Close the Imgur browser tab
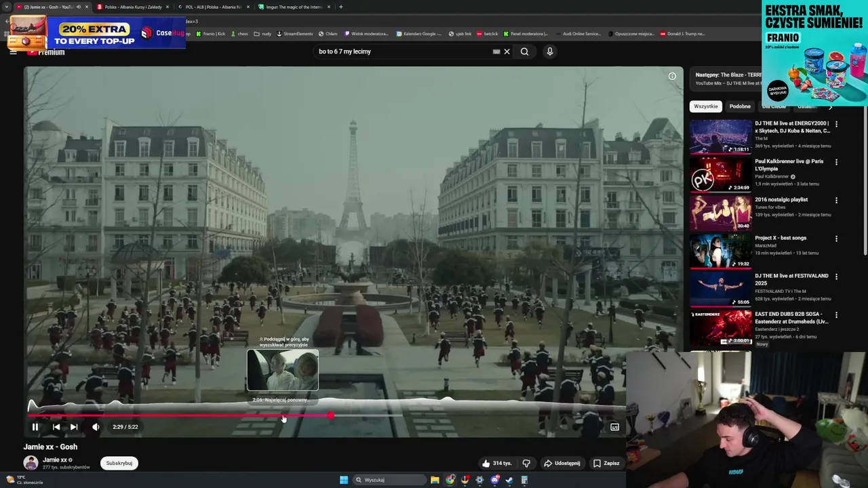The width and height of the screenshot is (868, 488). pos(328,7)
